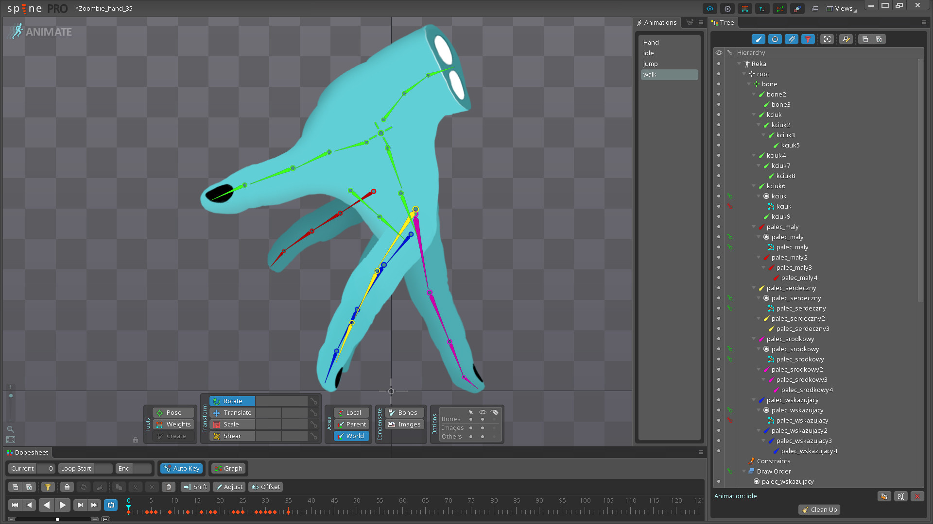The width and height of the screenshot is (933, 524).
Task: Toggle Auto Key recording
Action: pos(182,468)
